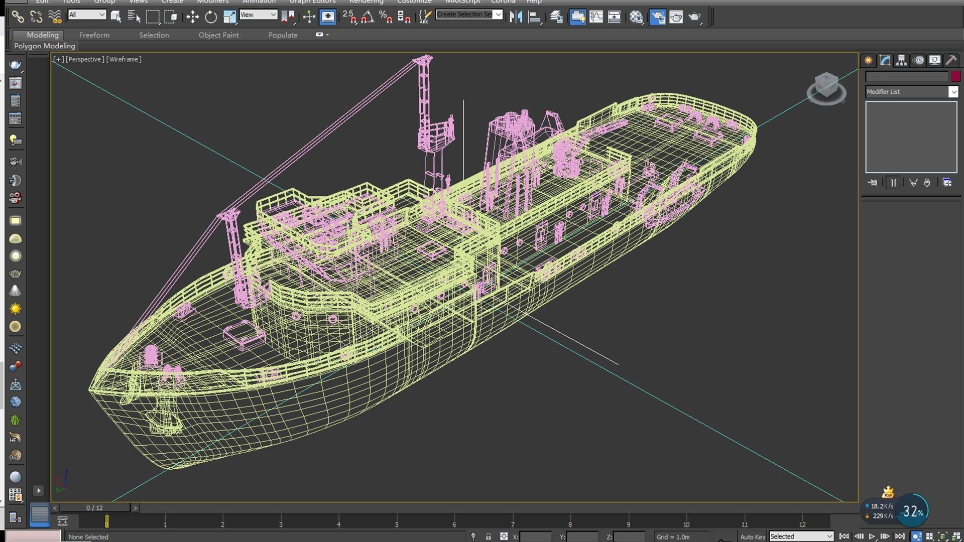This screenshot has width=964, height=542.
Task: Go to Start frame button
Action: coord(844,536)
